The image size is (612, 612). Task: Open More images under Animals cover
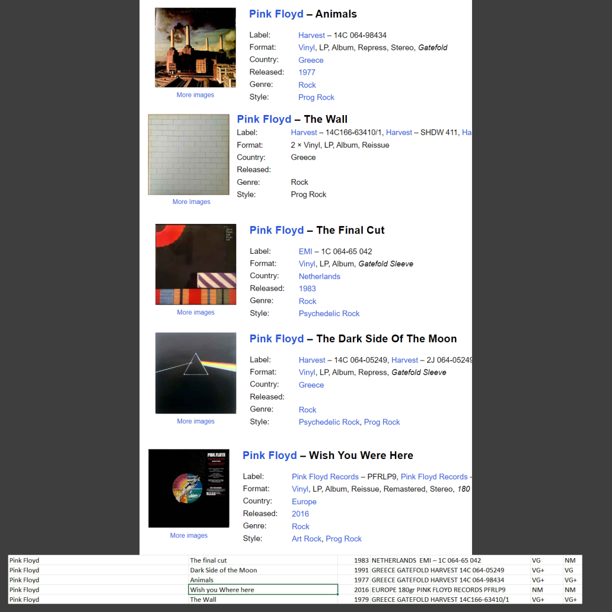click(195, 95)
